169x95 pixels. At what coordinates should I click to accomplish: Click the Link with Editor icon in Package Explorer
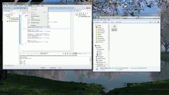(x=12, y=13)
